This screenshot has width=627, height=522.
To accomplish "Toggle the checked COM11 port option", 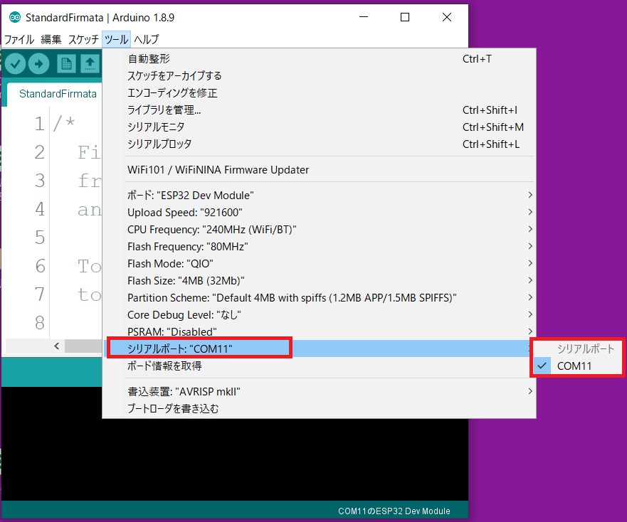I will (577, 366).
